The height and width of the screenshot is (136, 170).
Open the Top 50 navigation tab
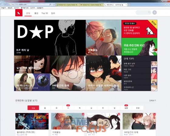pos(45,13)
